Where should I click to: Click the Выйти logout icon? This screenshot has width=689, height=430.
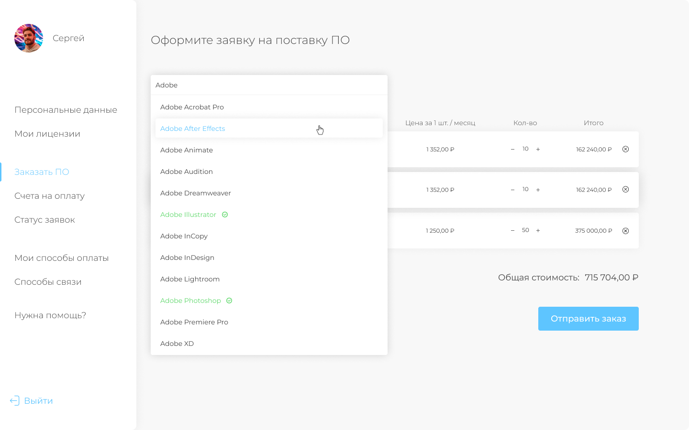(15, 401)
